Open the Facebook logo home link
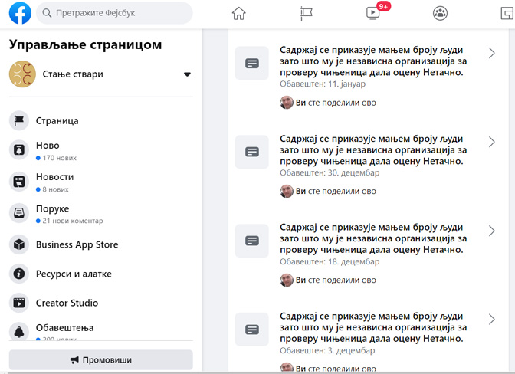Image resolution: width=515 pixels, height=374 pixels. coord(20,13)
